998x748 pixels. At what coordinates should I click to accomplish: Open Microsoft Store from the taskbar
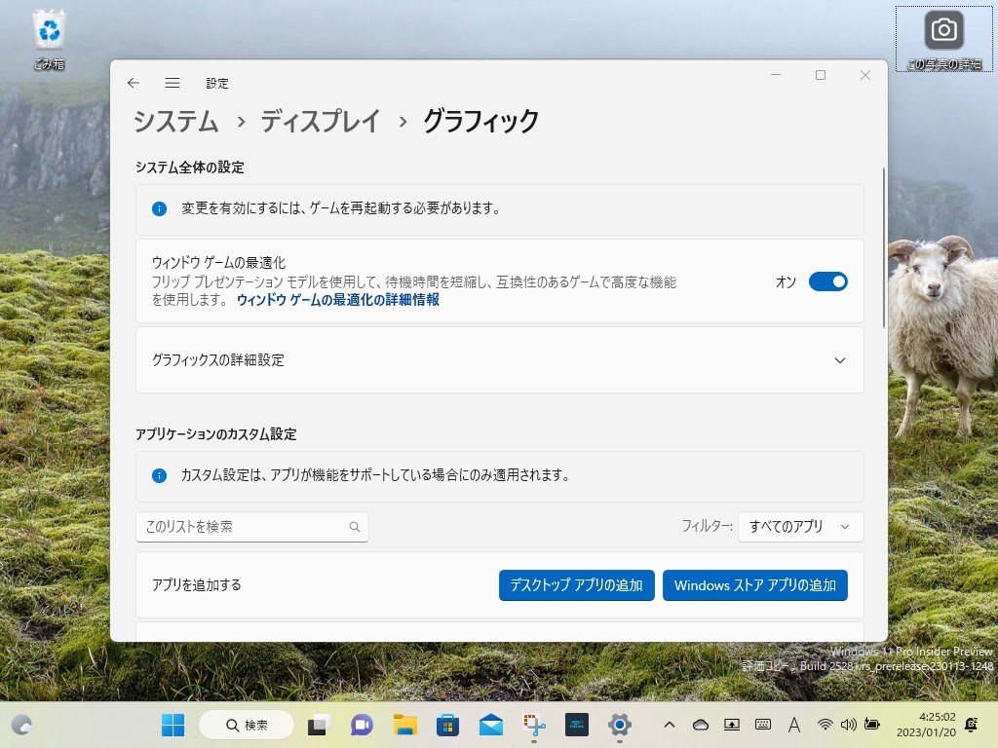pyautogui.click(x=446, y=725)
